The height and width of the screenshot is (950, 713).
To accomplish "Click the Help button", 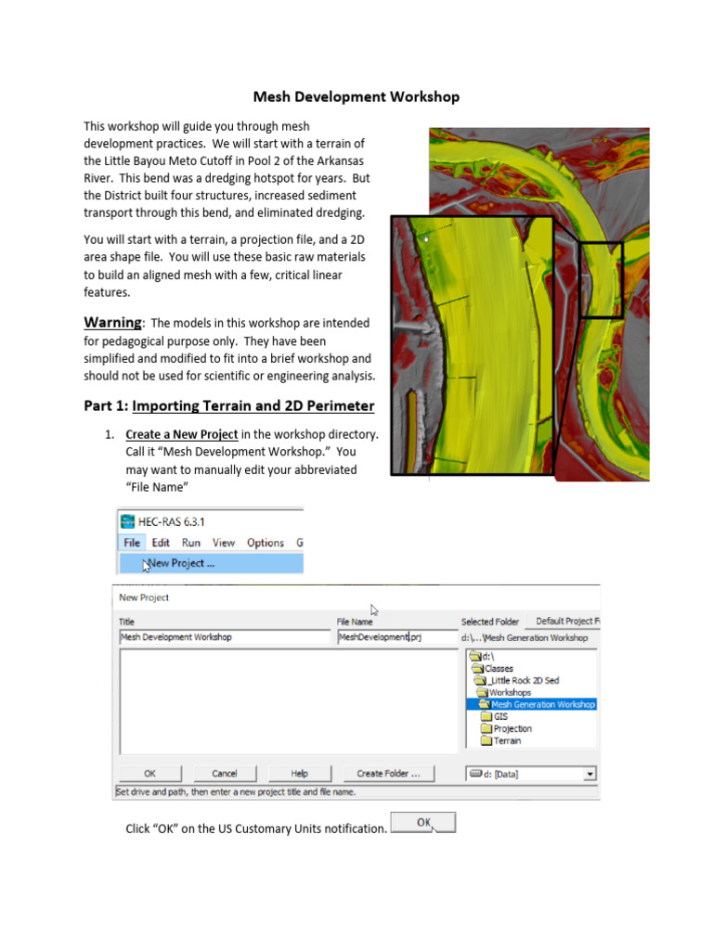I will pyautogui.click(x=300, y=774).
